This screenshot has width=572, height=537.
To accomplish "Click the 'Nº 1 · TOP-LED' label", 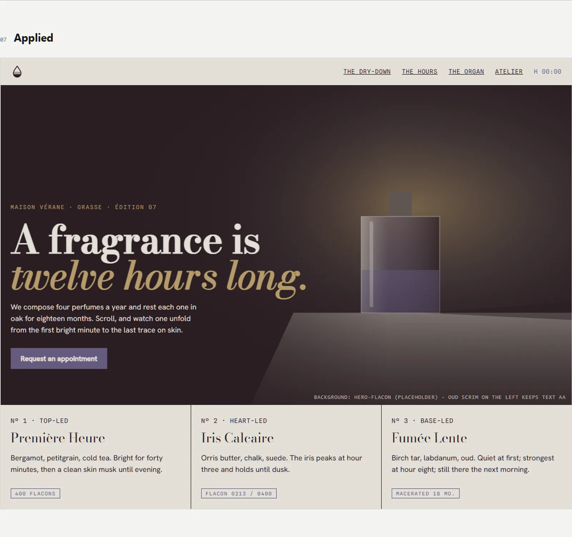I will (39, 421).
